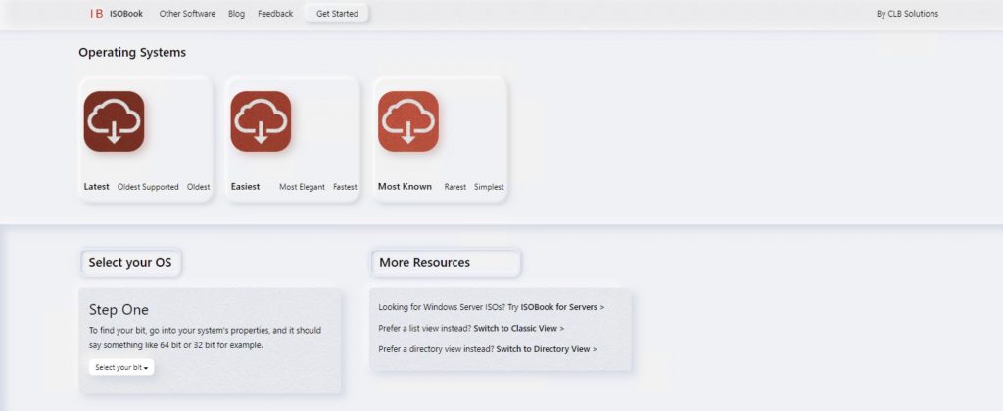Select the Latest option
1003x411 pixels.
point(97,187)
